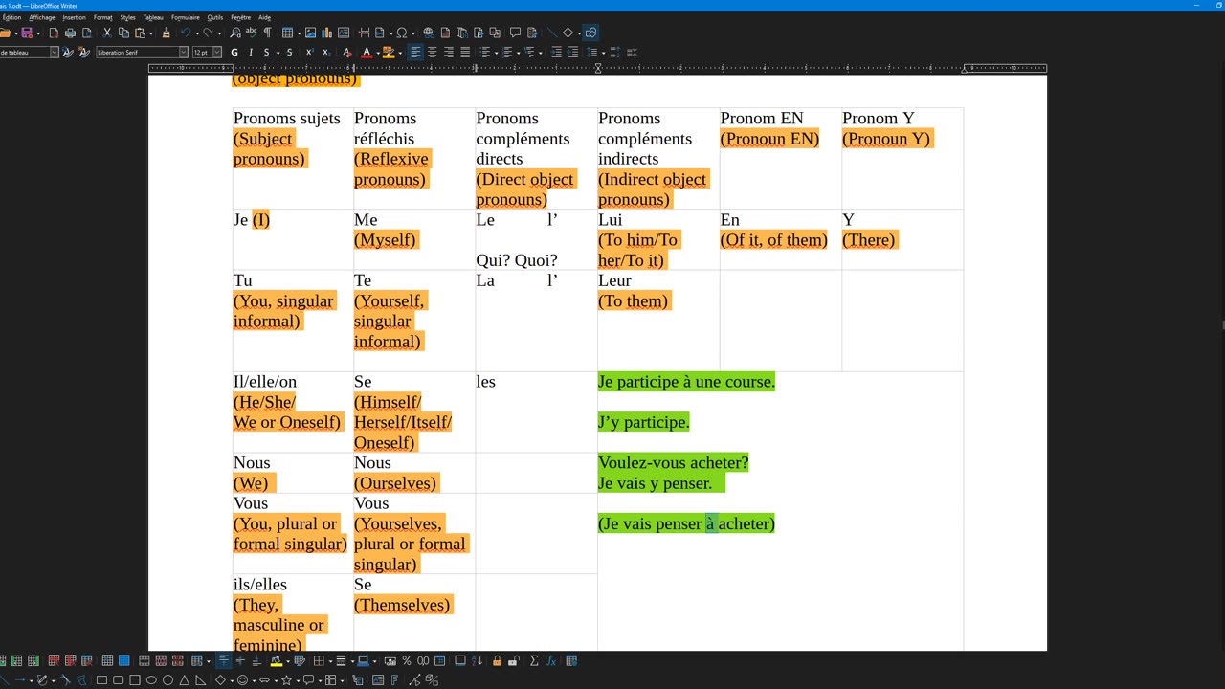The width and height of the screenshot is (1225, 689).
Task: Toggle superscript x² button
Action: (x=309, y=53)
